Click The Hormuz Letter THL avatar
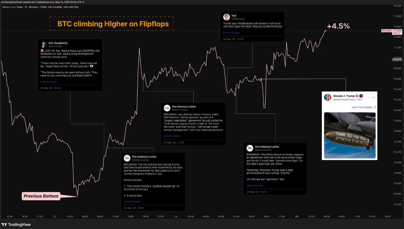 pos(167,108)
